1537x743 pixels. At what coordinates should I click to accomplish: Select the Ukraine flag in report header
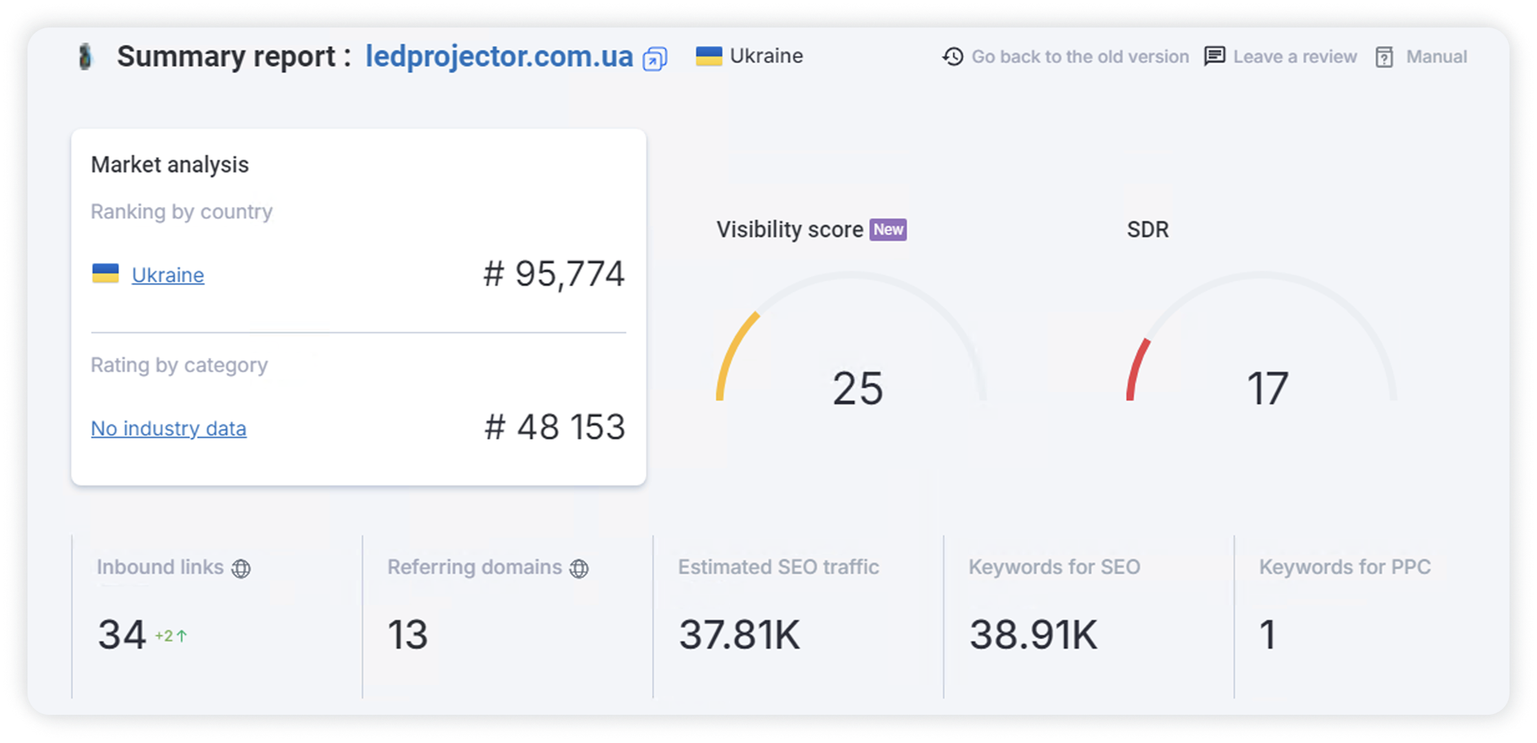[x=709, y=56]
